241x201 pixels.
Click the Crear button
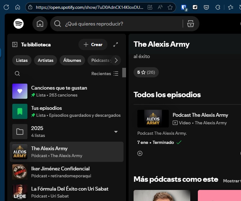click(x=93, y=44)
